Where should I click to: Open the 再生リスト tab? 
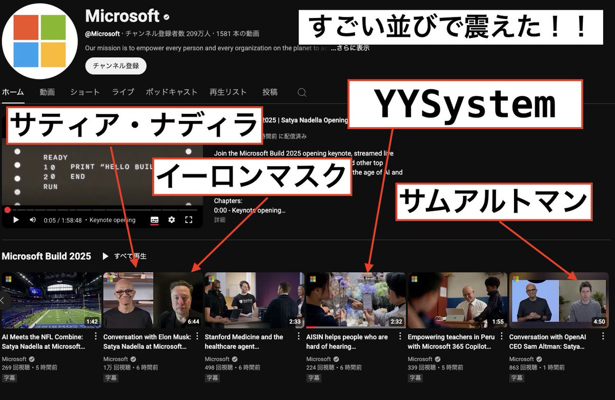[228, 92]
